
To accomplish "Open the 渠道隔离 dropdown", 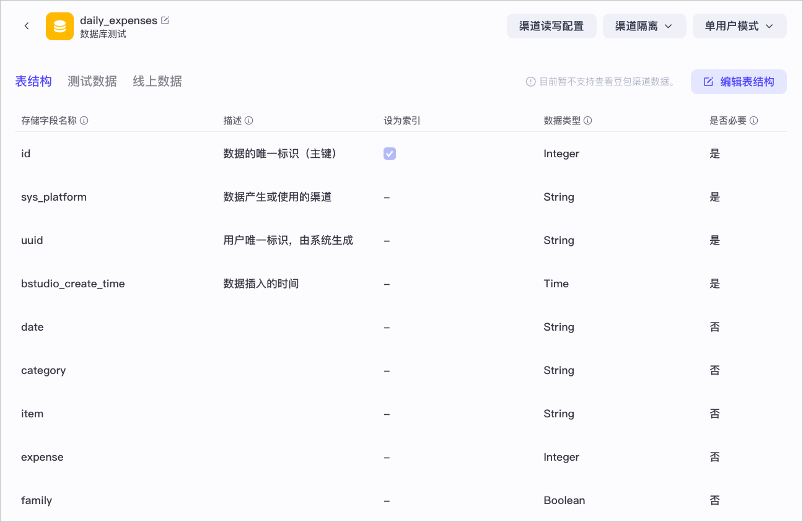I will 644,26.
